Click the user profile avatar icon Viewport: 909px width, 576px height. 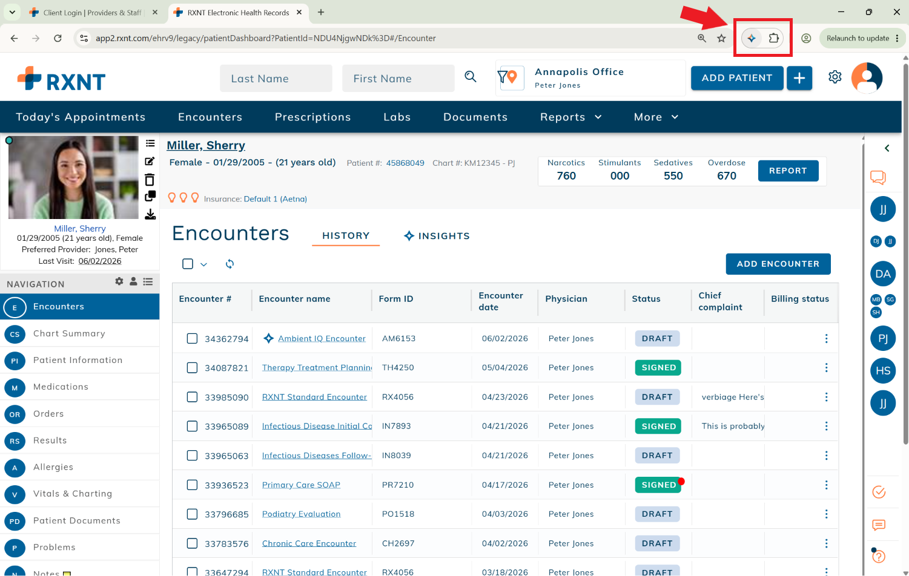(867, 78)
